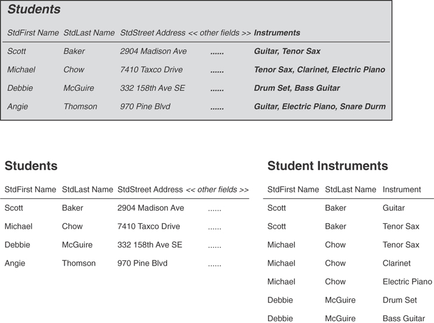The image size is (434, 323).
Task: Select 'Guitar' in the Student Instruments table
Action: click(x=393, y=208)
